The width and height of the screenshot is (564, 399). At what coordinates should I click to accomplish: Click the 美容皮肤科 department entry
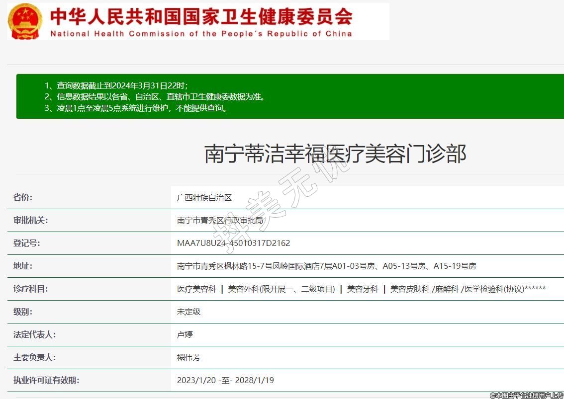pos(409,289)
